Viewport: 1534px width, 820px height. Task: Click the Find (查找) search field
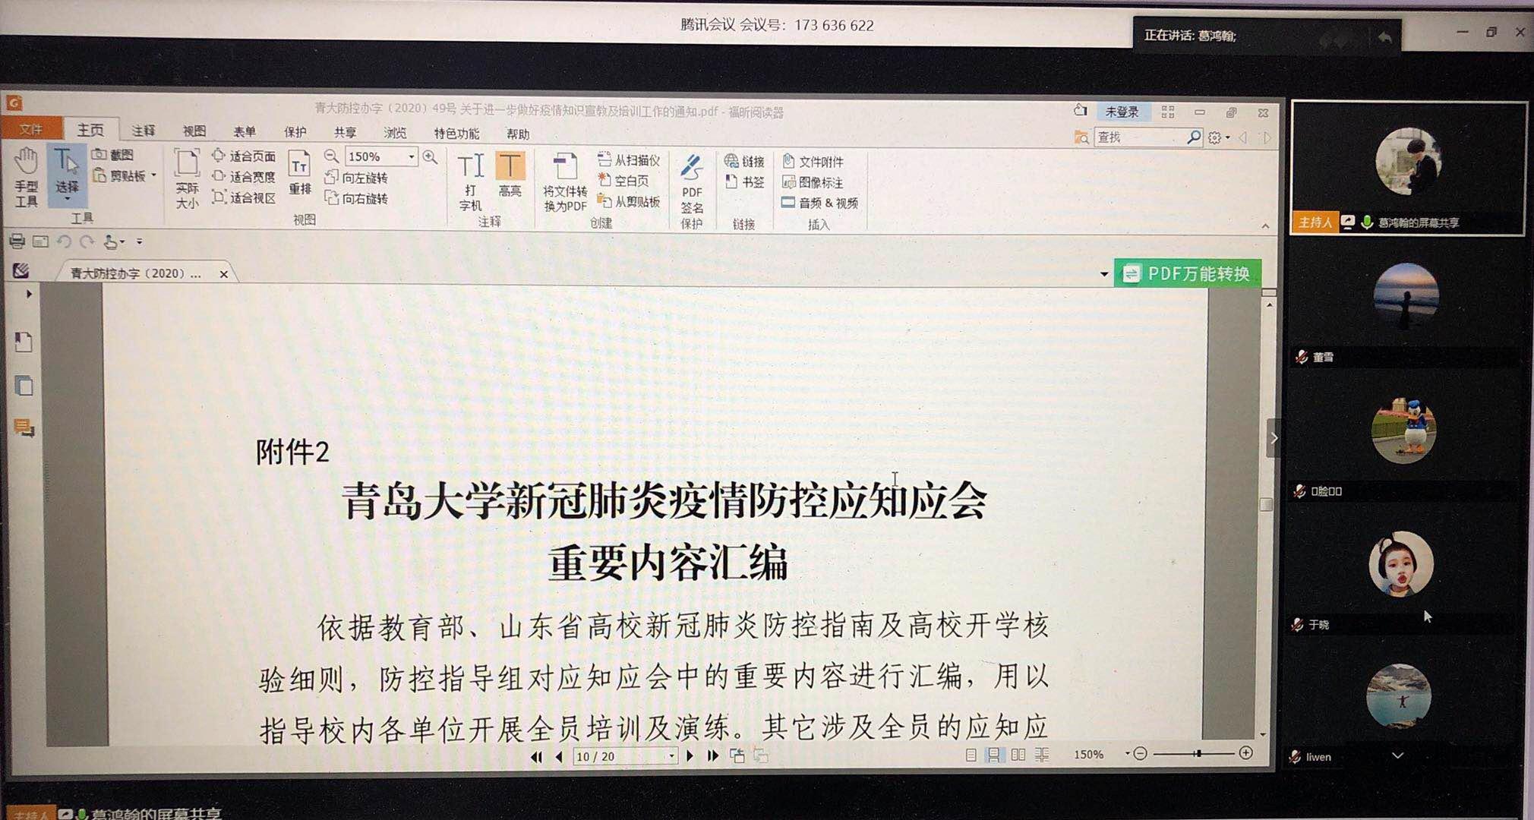(1139, 137)
